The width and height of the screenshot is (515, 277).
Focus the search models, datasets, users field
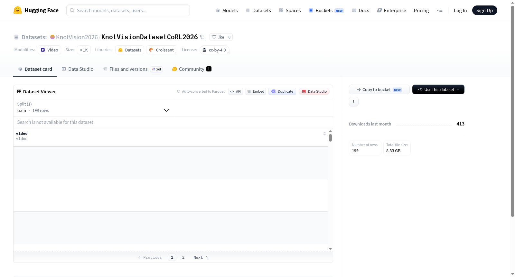pyautogui.click(x=128, y=10)
